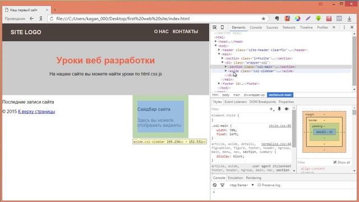Click КОНТАКТЫ navigation link
Image resolution: width=359 pixels, height=202 pixels.
coord(185,31)
